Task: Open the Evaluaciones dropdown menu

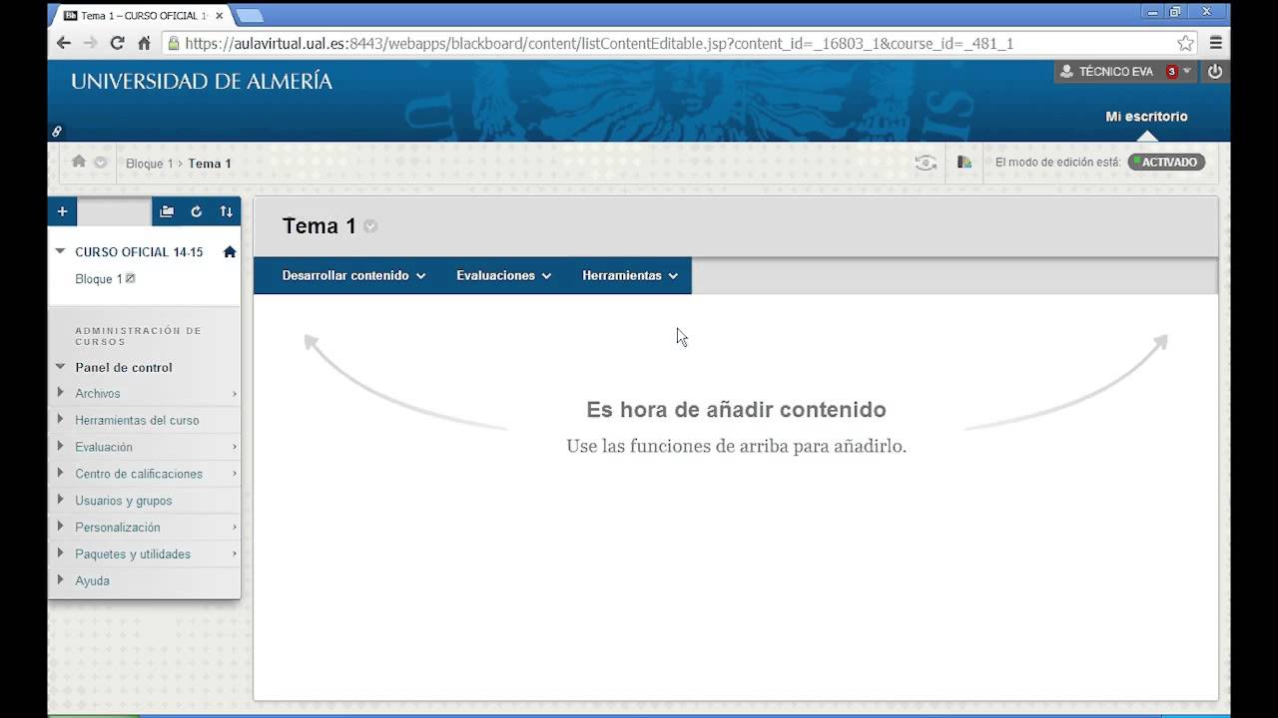Action: coord(503,275)
